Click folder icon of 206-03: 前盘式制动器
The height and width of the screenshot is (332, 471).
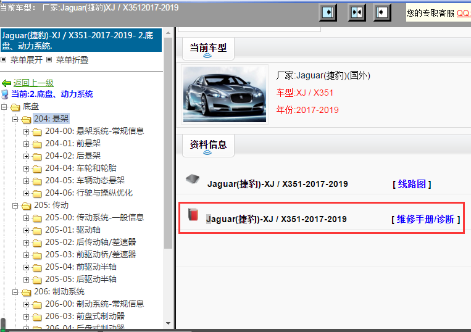(x=37, y=317)
